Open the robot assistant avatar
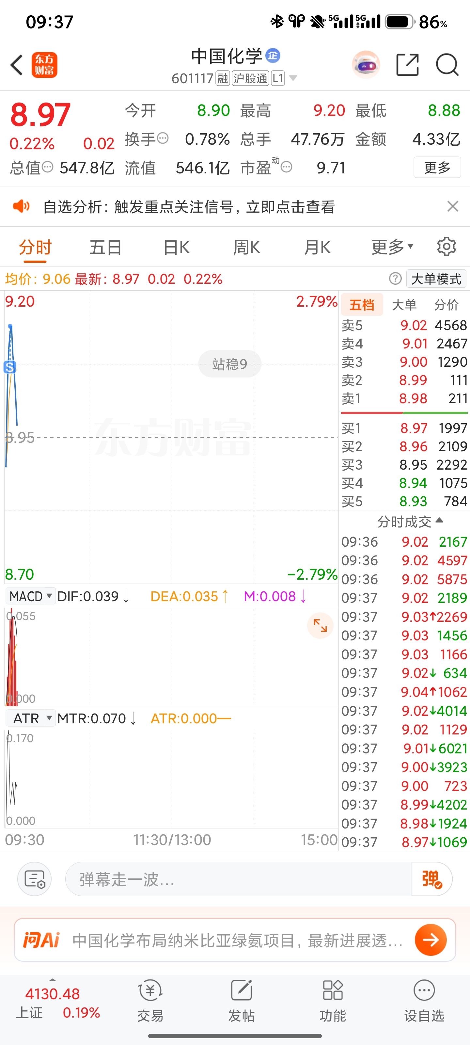Screen dimensions: 470x1045 tap(366, 65)
